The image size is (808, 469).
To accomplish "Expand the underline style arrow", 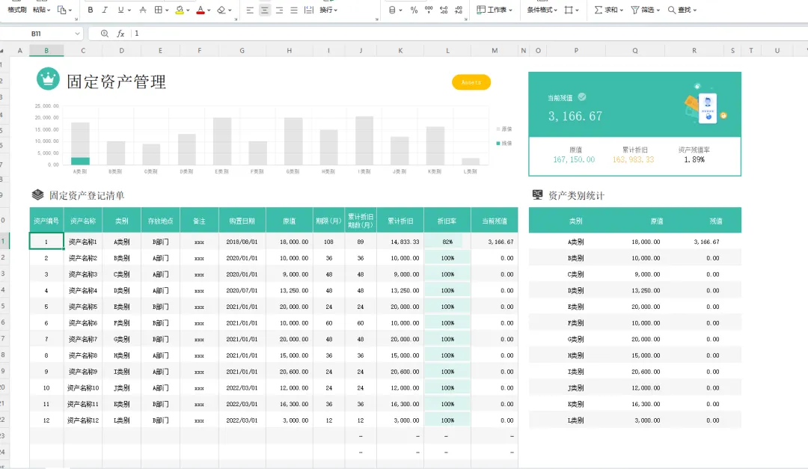I will 129,10.
